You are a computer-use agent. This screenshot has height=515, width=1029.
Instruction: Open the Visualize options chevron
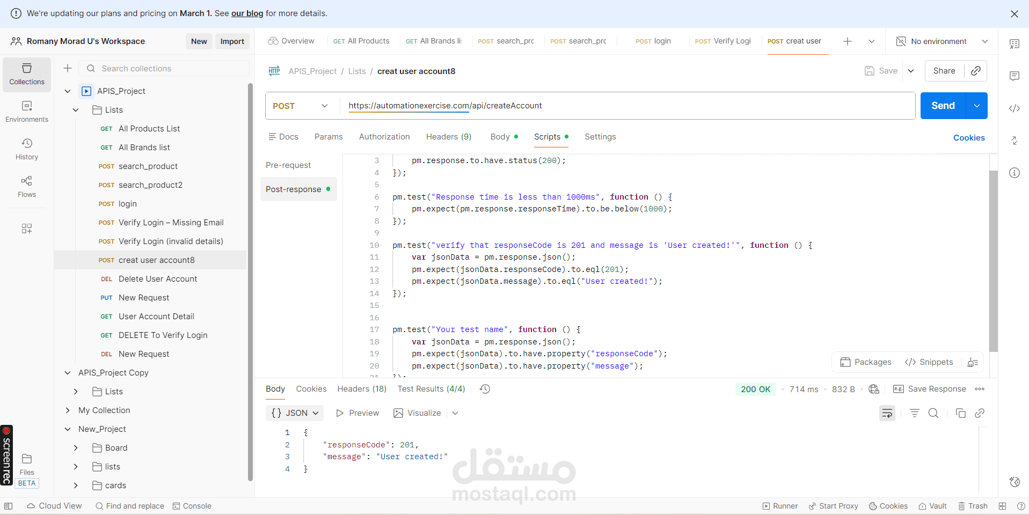(x=455, y=413)
